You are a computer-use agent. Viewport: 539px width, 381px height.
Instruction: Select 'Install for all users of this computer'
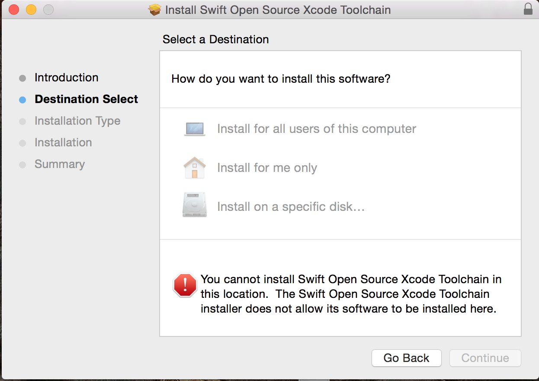[x=316, y=129]
